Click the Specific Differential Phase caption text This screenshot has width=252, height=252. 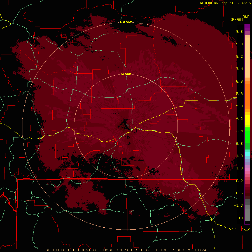tap(87, 250)
